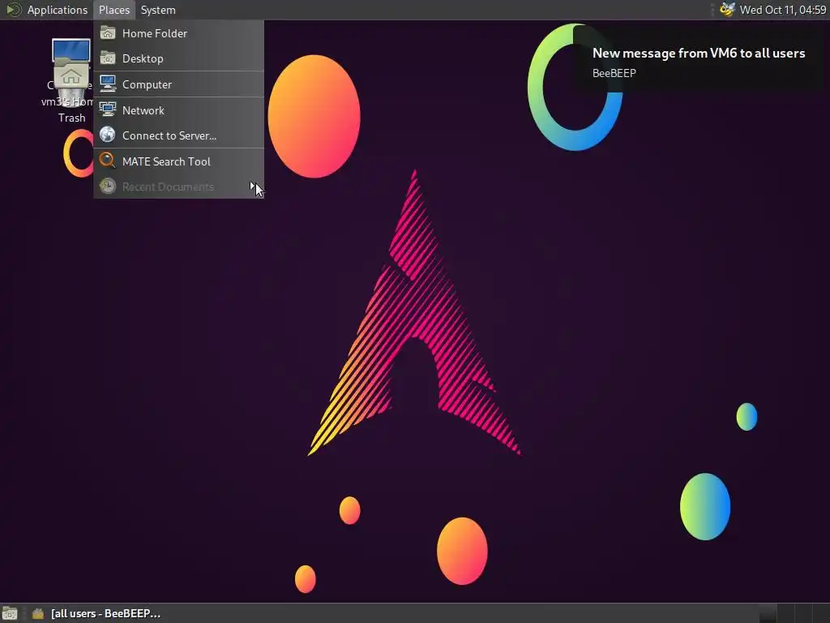The image size is (830, 623).
Task: Launch MATE Search Tool
Action: click(x=179, y=161)
